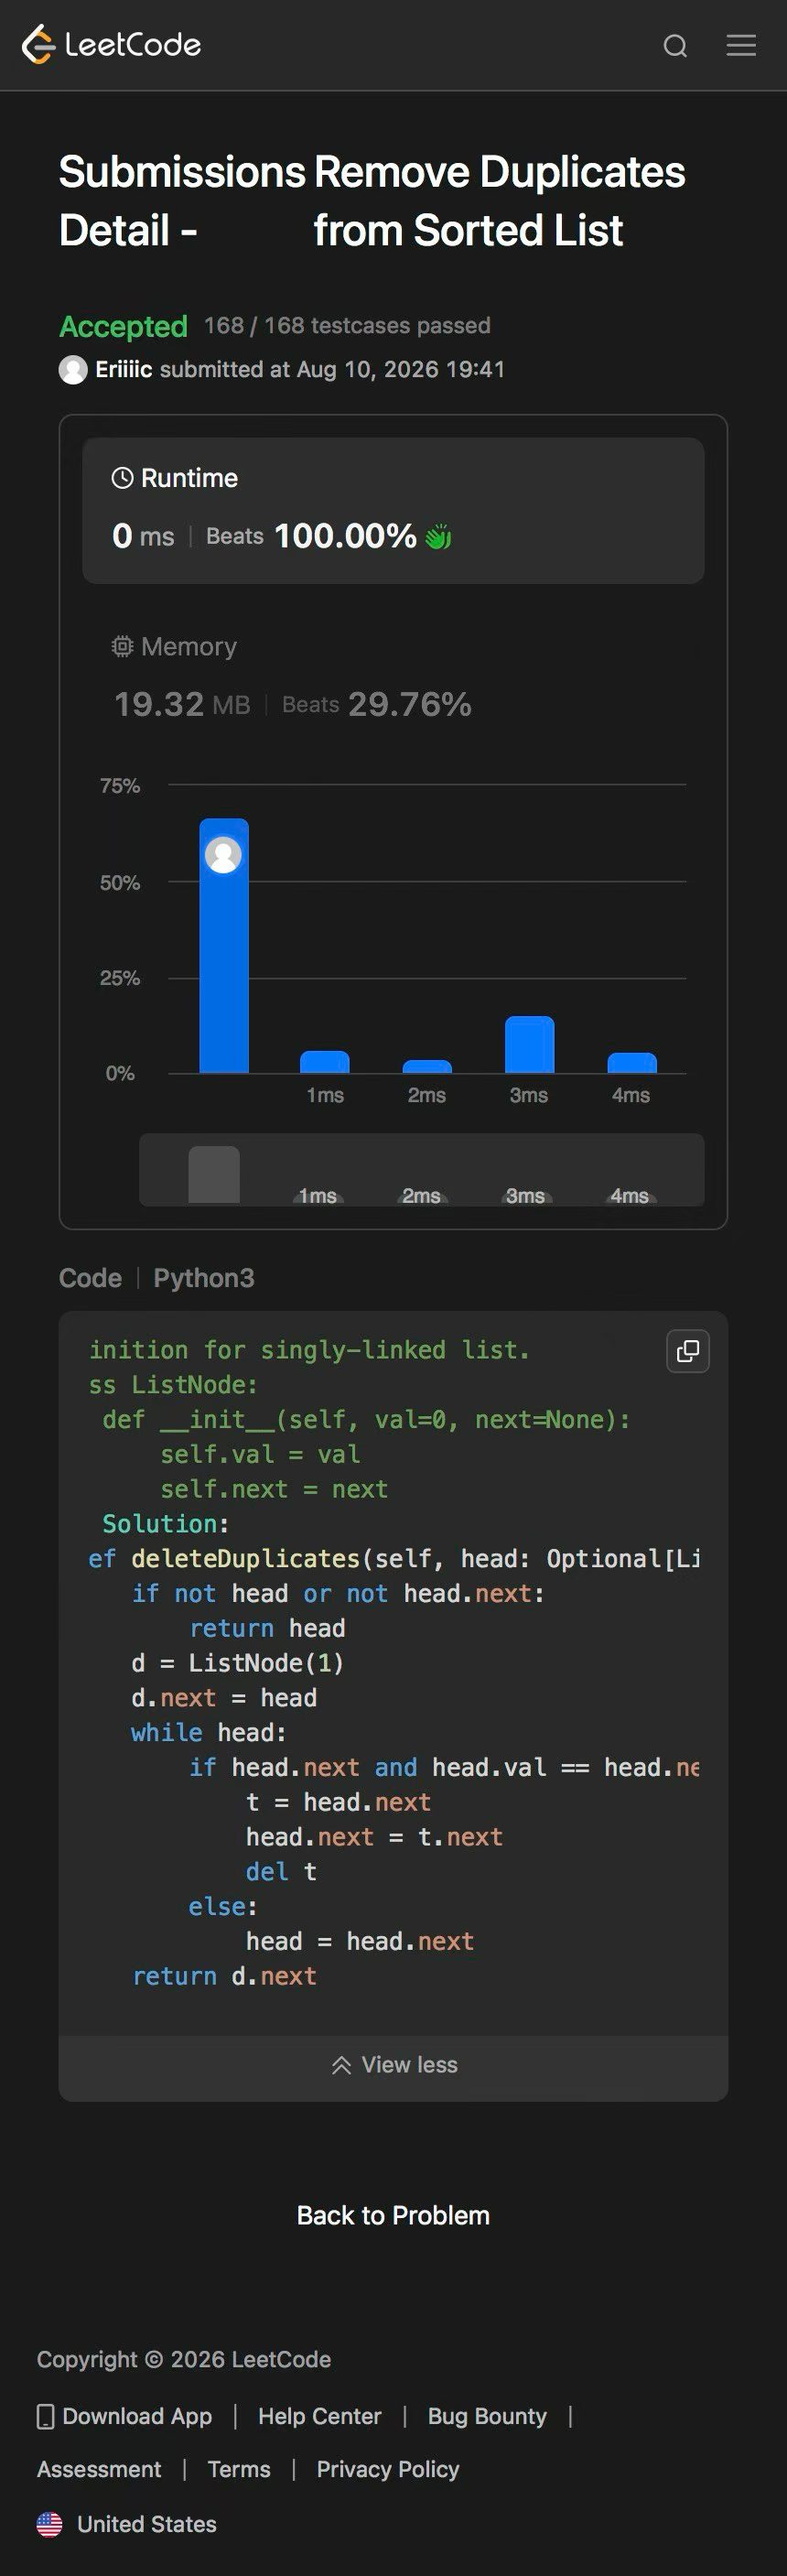787x2576 pixels.
Task: Click the Runtime clock icon
Action: tap(122, 478)
